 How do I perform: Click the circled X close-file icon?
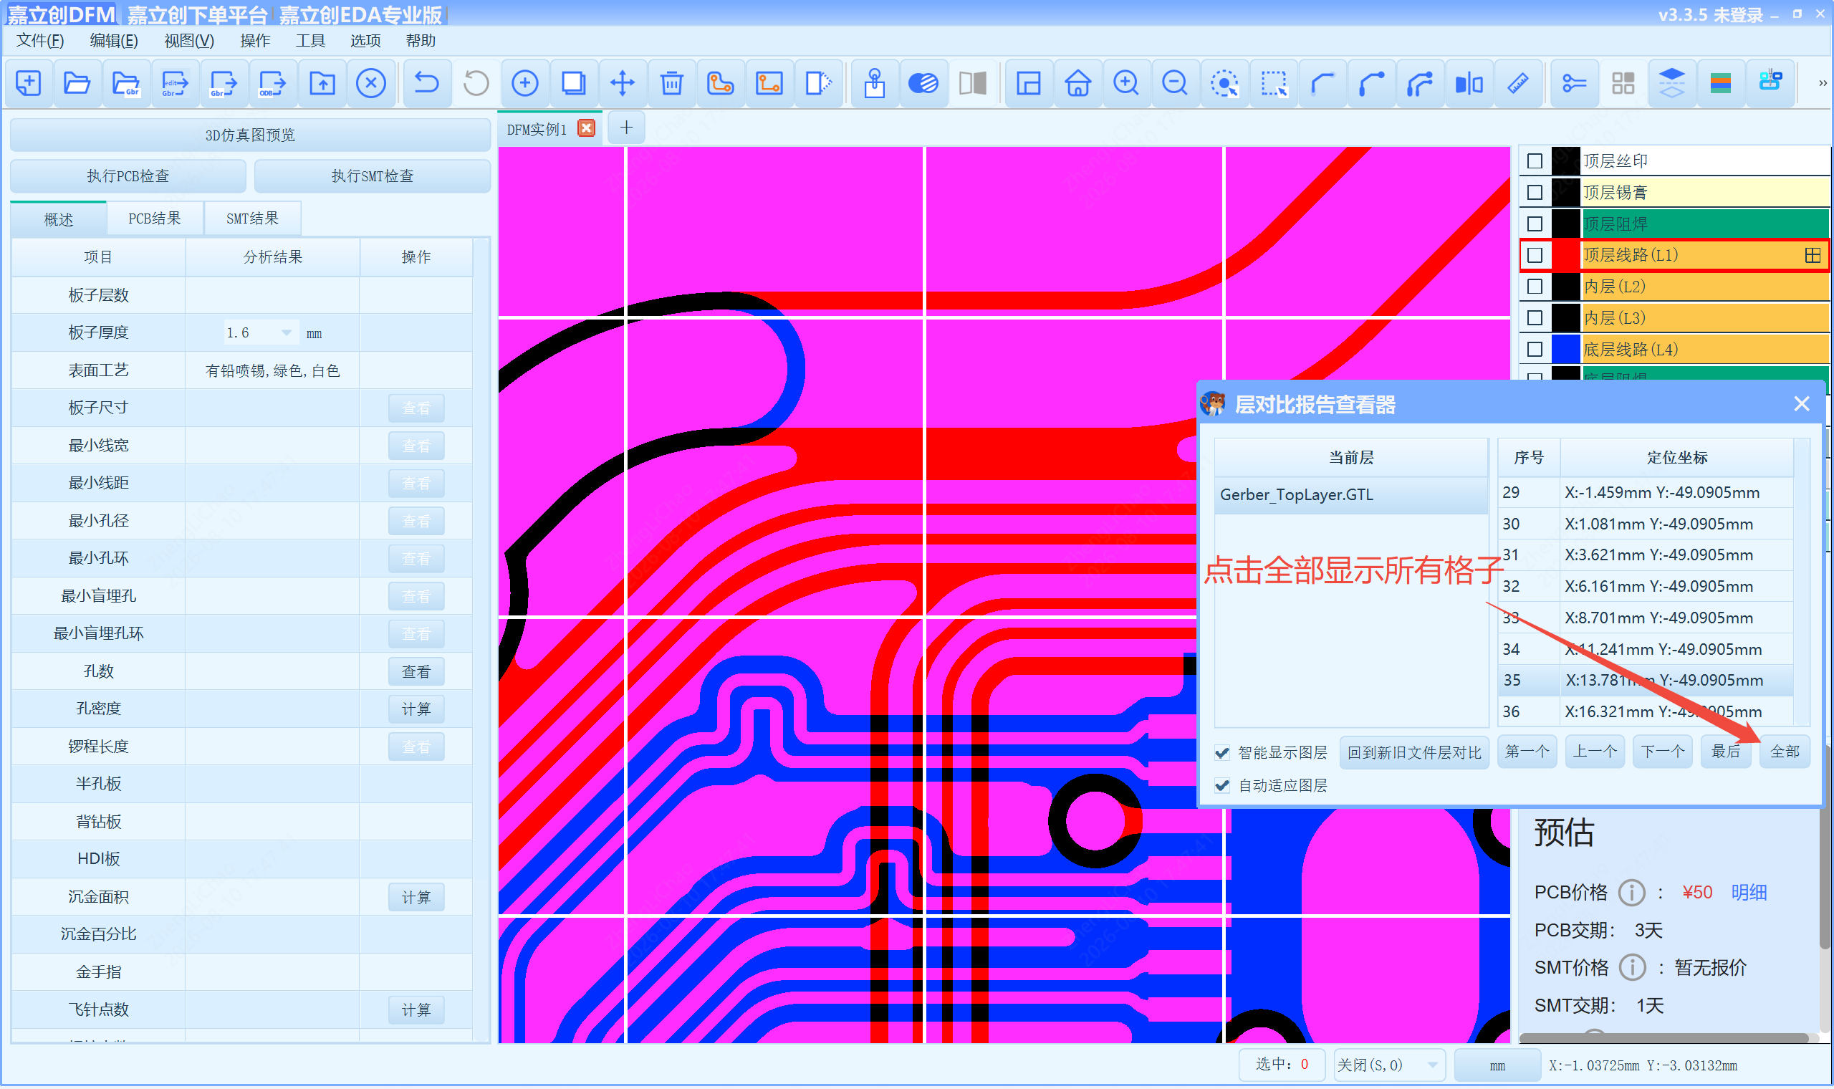371,83
